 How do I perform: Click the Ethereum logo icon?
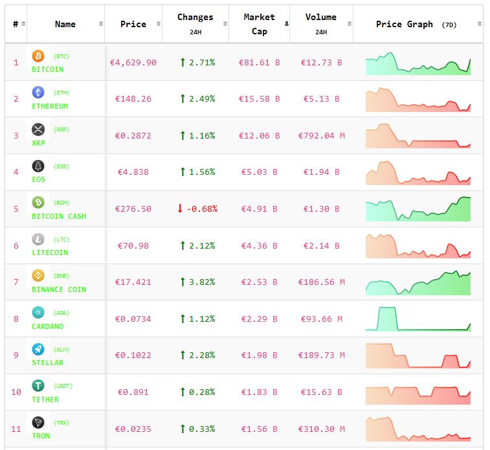[38, 93]
